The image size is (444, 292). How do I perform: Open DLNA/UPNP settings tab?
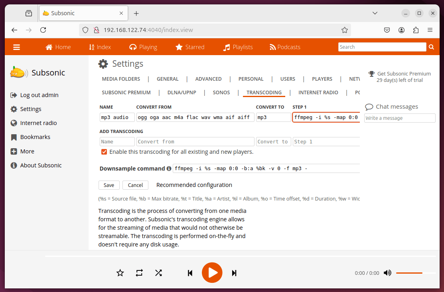(x=182, y=92)
